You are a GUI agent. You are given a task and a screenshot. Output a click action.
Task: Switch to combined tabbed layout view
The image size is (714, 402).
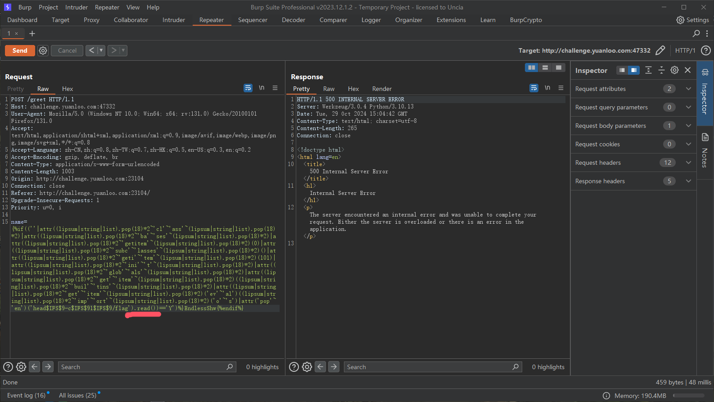click(559, 68)
